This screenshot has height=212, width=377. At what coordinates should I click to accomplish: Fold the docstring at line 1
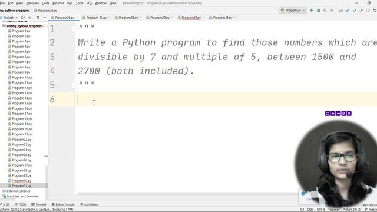coord(74,29)
